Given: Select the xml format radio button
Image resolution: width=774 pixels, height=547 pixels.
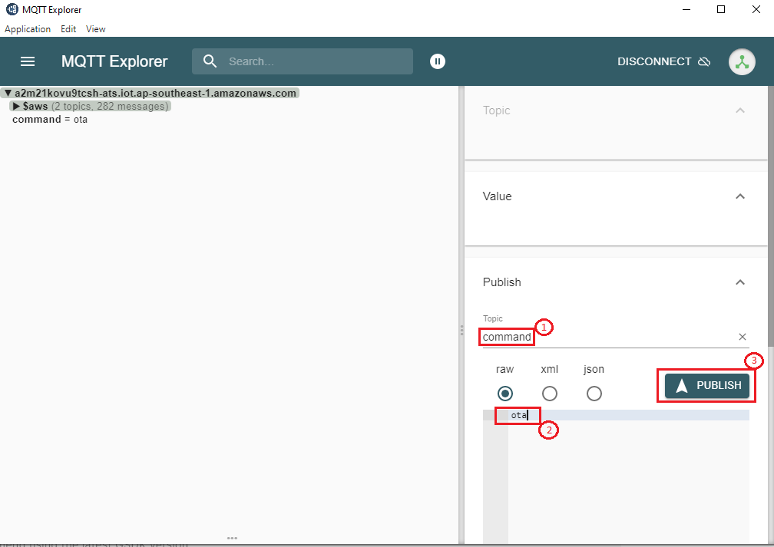Looking at the screenshot, I should [550, 394].
